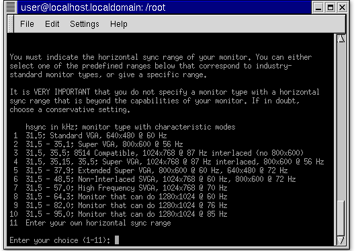Click the High Frequency SVGA option line
Viewport: 356px width, 251px height.
point(120,188)
